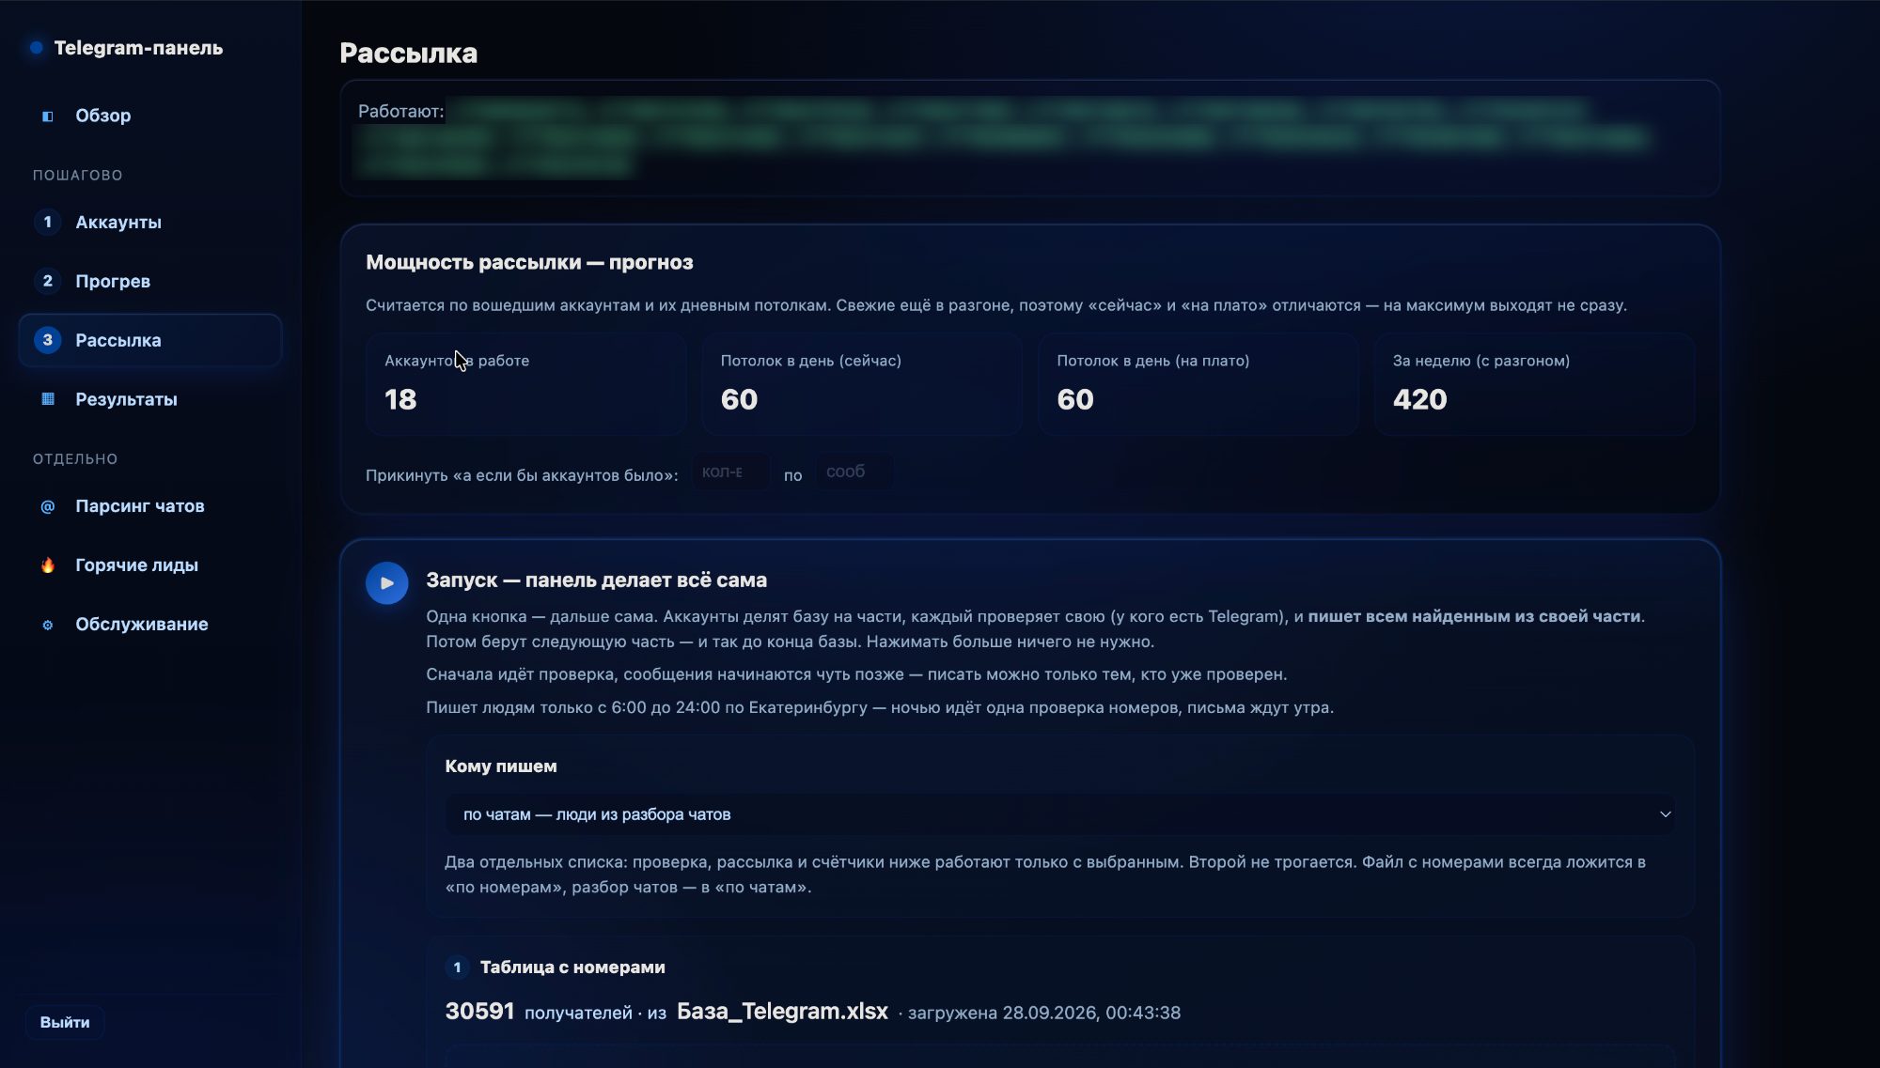The image size is (1880, 1068).
Task: Click the Рассылка page heading
Action: 408,54
